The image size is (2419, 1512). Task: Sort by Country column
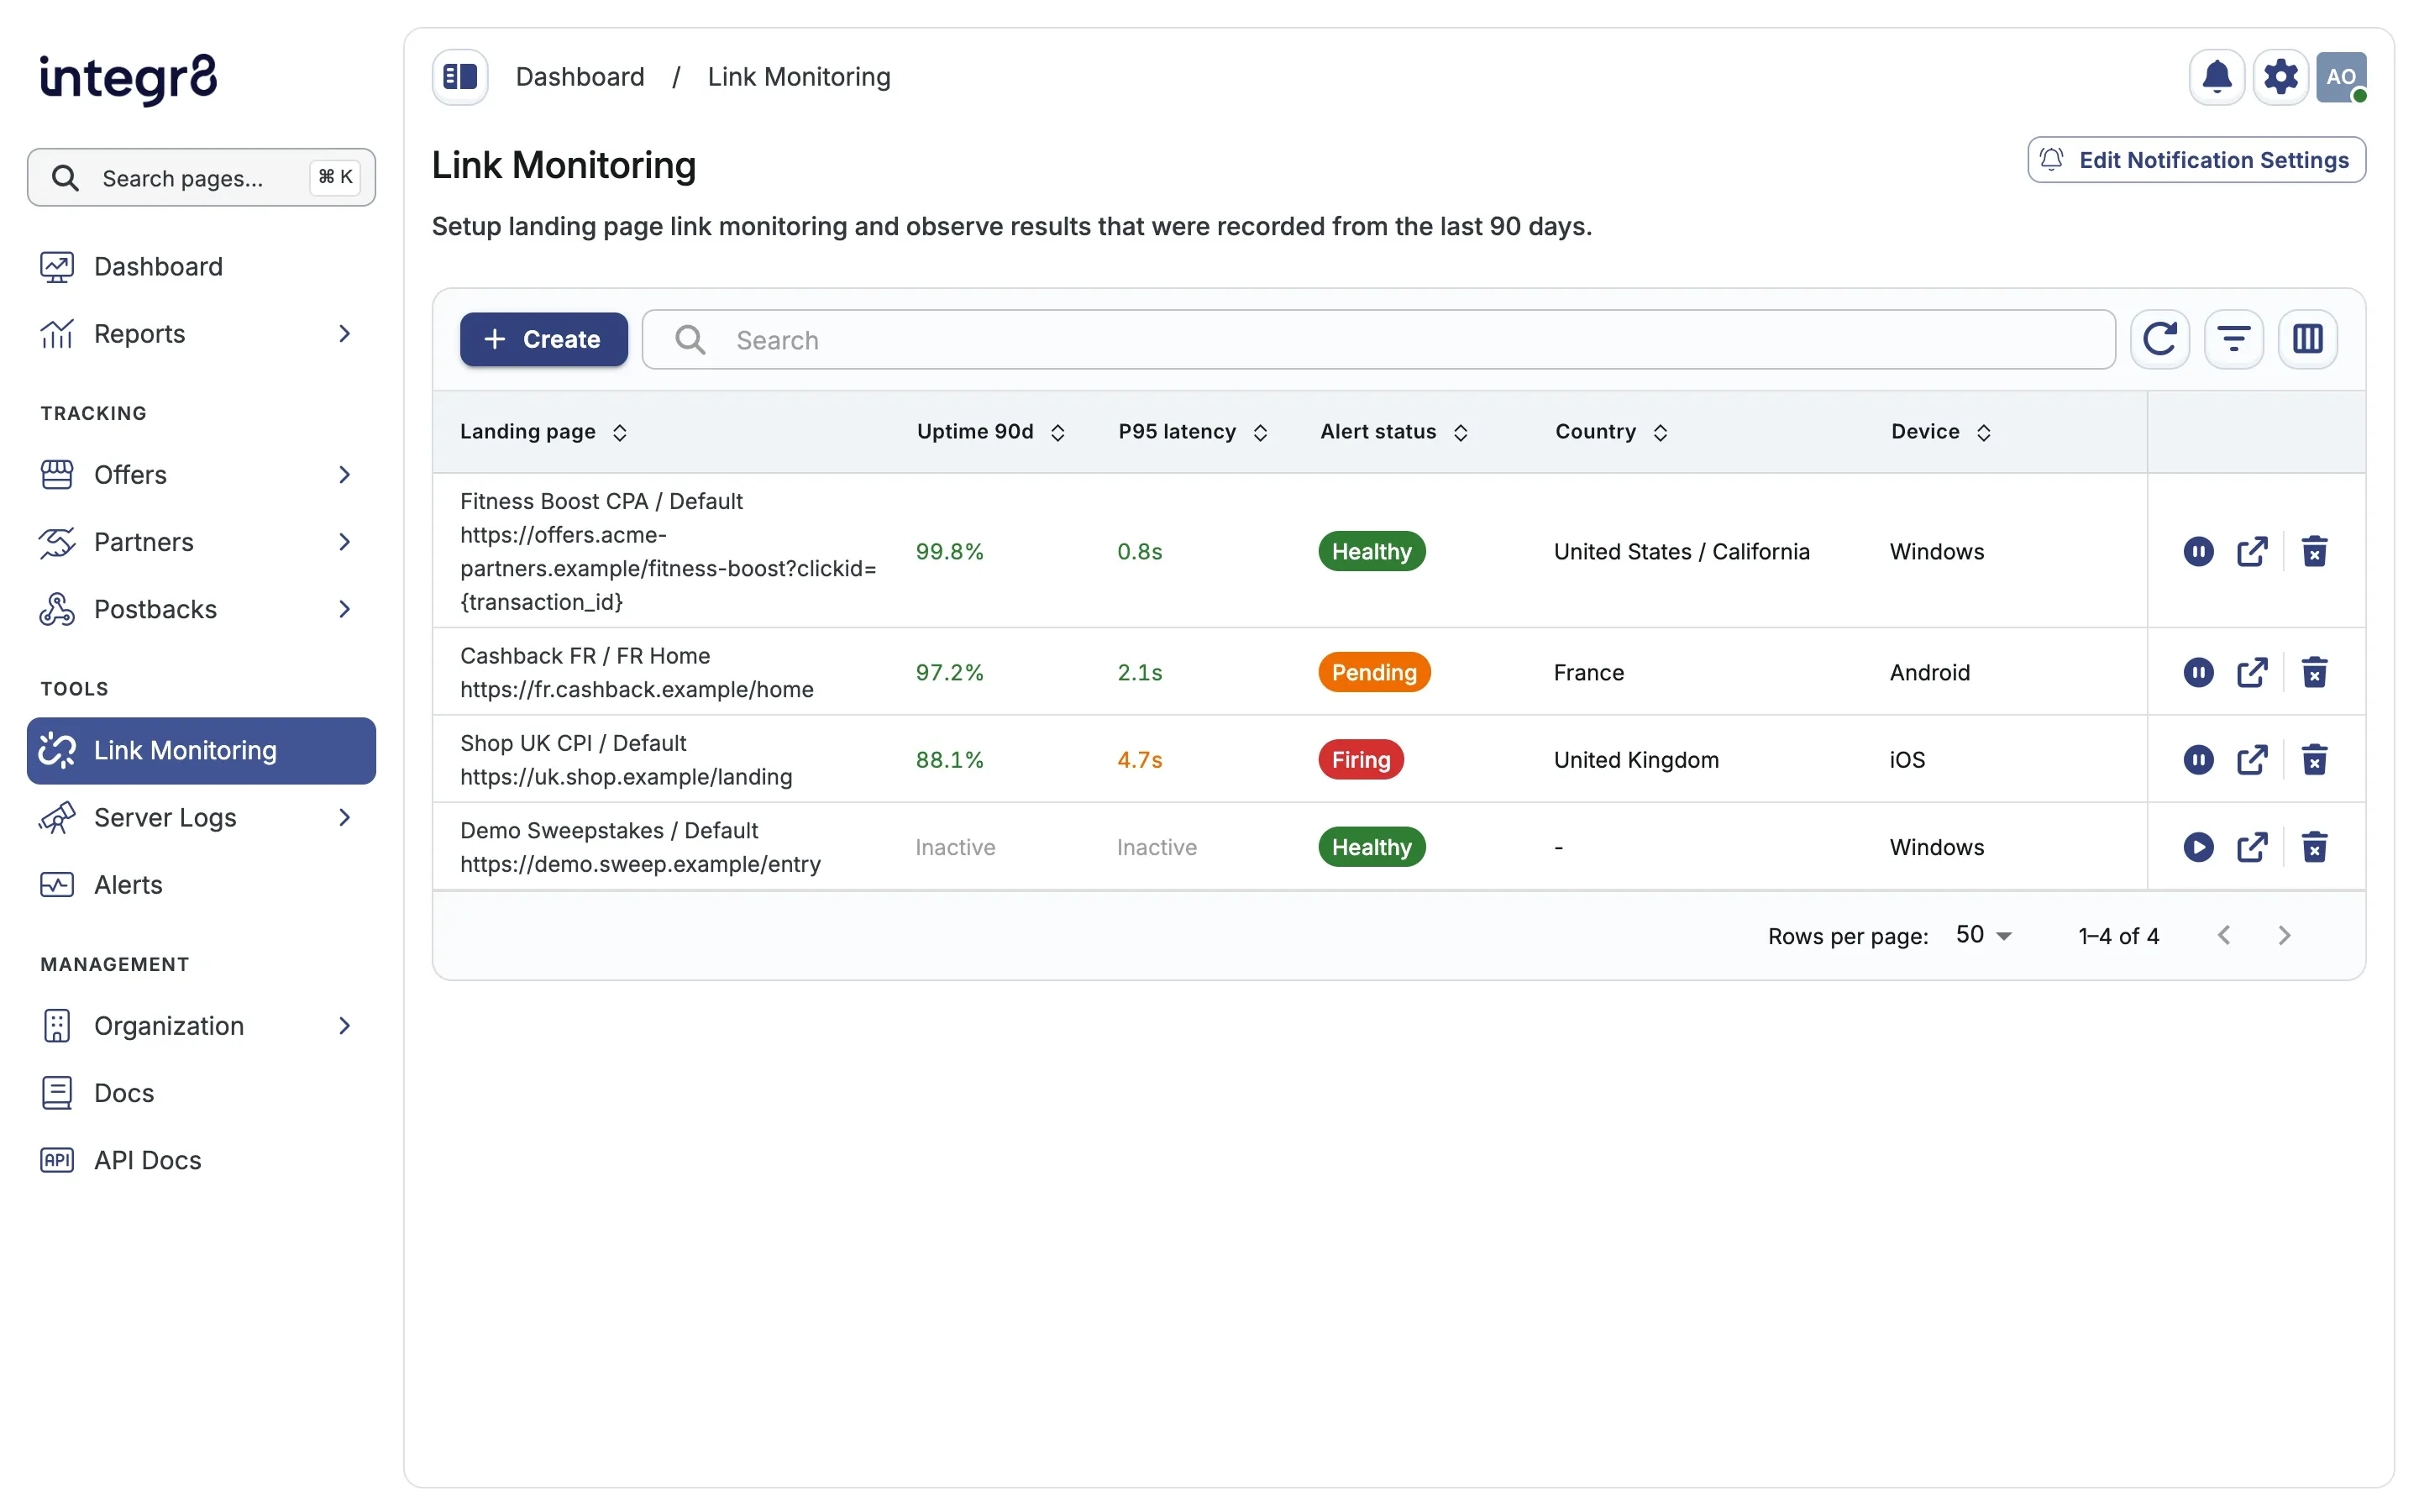click(1611, 432)
